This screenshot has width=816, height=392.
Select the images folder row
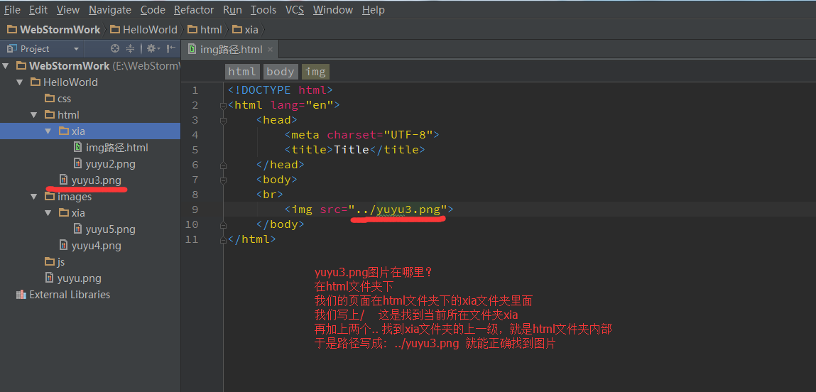(x=90, y=197)
